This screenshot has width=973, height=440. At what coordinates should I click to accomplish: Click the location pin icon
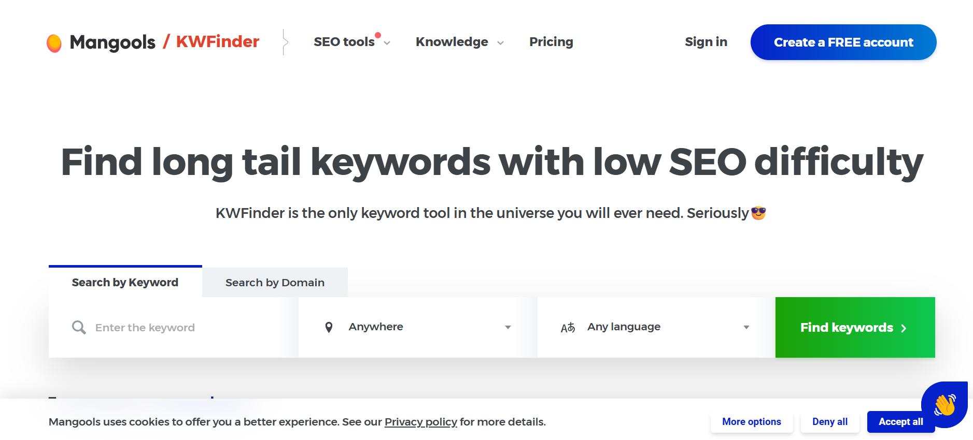329,327
